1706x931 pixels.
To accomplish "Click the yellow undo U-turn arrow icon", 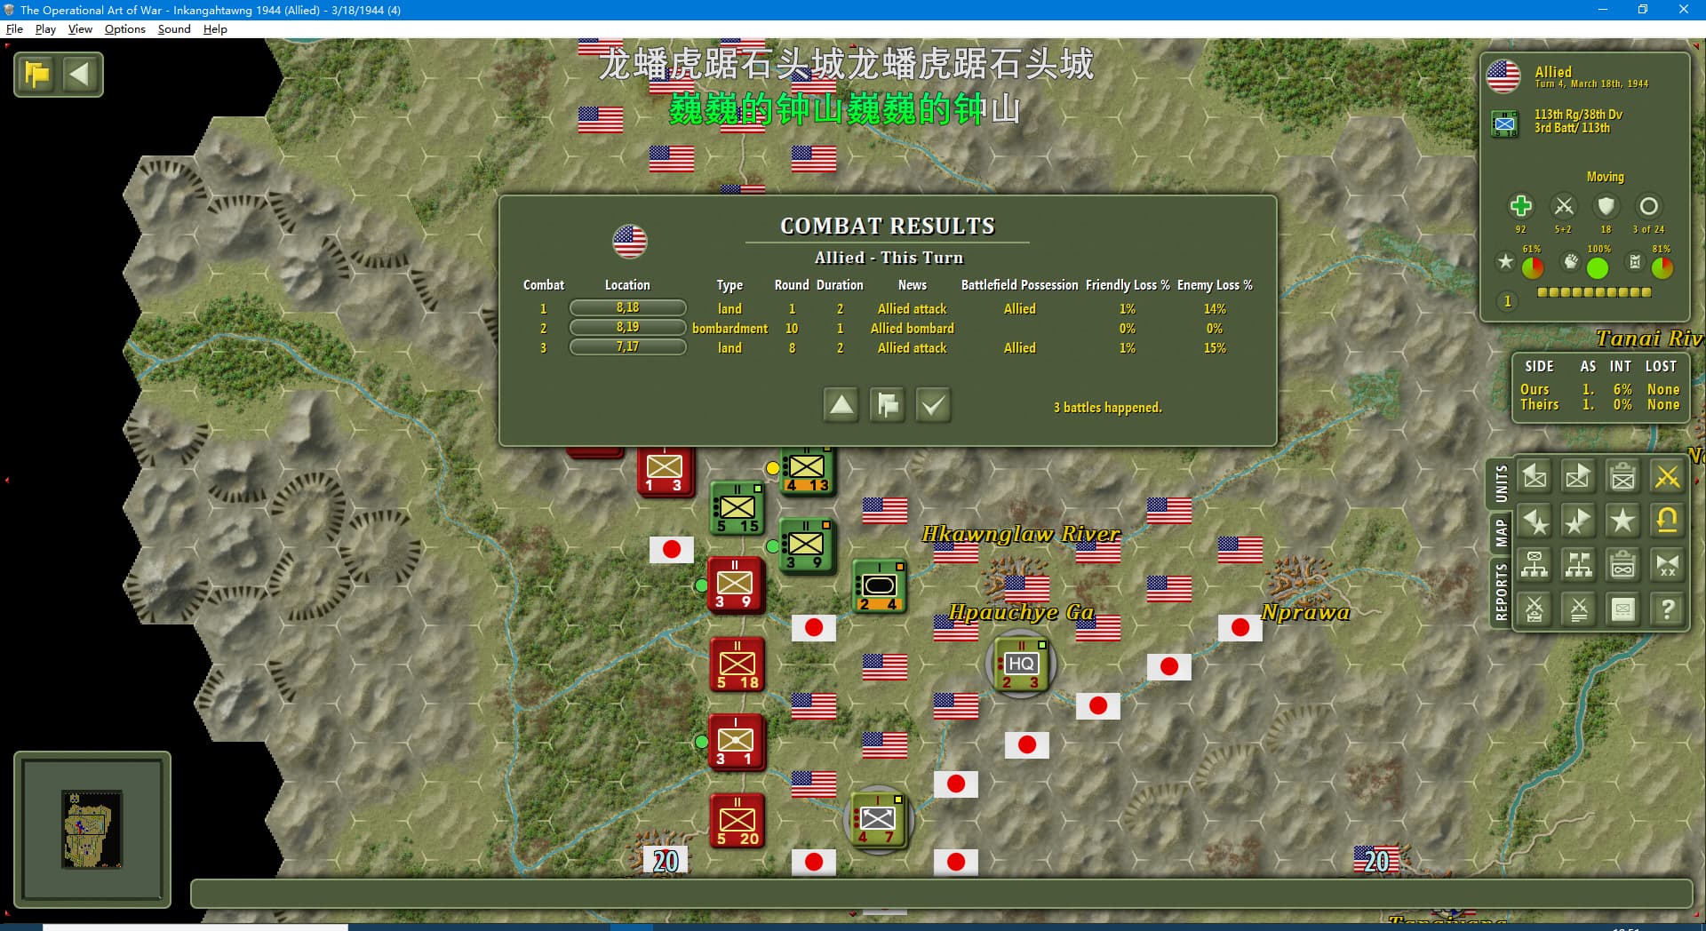I will (1668, 521).
